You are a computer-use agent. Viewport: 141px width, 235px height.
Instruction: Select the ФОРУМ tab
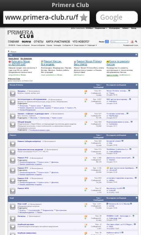[26, 42]
